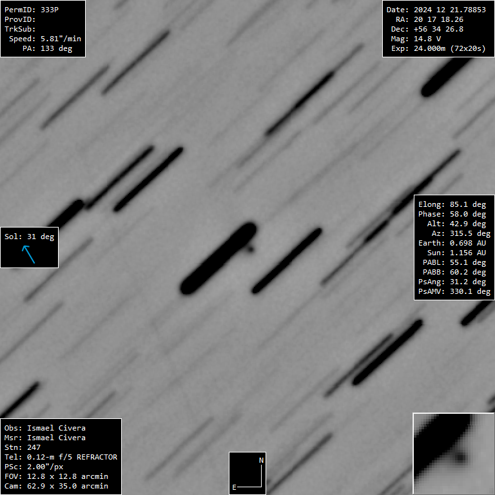Viewport: 495px width, 495px height.
Task: Click the 'Dec: +56 34 26.8' value
Action: 427,29
